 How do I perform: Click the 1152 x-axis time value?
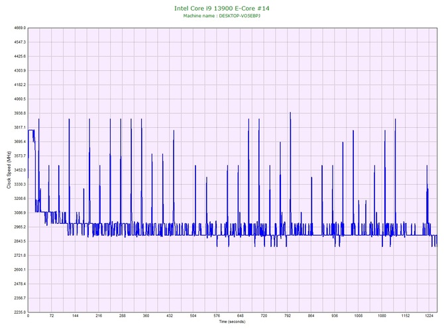pyautogui.click(x=406, y=316)
